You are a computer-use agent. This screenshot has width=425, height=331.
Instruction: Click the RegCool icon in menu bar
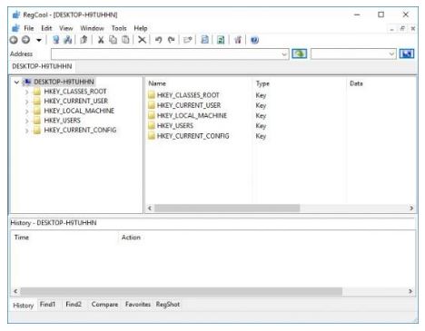click(x=15, y=28)
